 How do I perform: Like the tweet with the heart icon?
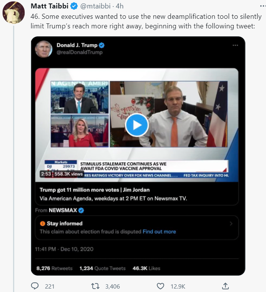point(161,286)
